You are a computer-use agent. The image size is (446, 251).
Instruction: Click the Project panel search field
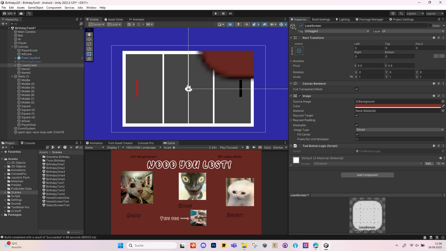point(27,148)
